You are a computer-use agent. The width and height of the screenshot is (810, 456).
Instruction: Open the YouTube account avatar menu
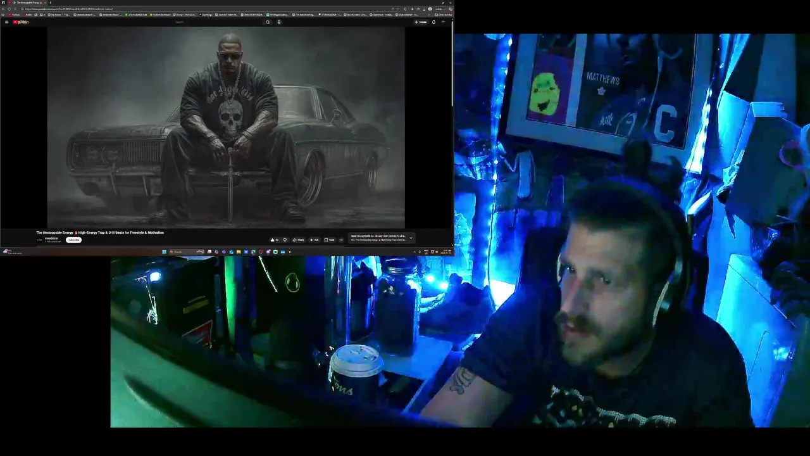click(x=444, y=22)
